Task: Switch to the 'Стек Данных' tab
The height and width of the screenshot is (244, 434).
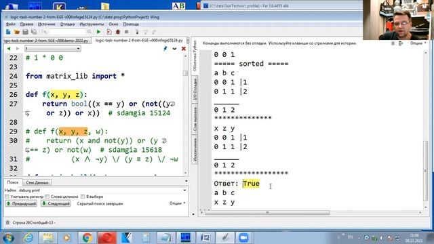Action: pyautogui.click(x=37, y=182)
